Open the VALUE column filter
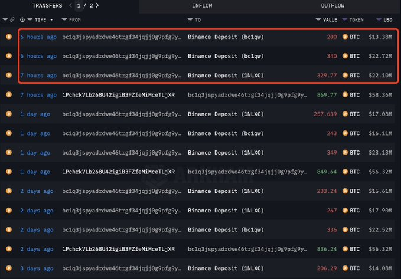401x279 pixels. point(318,19)
